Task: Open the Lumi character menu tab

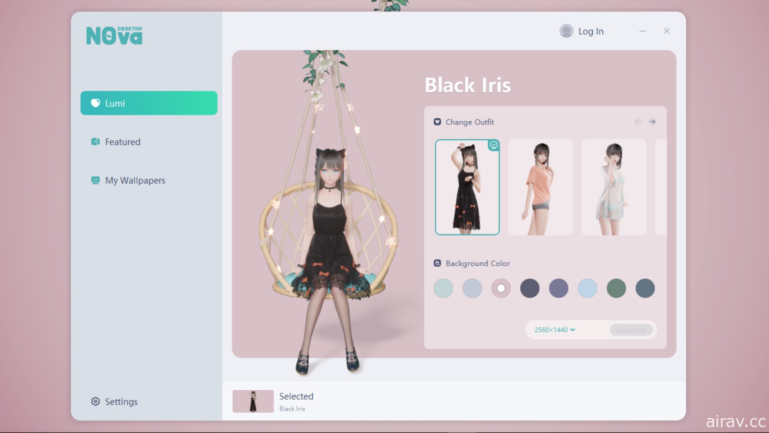Action: click(x=149, y=103)
